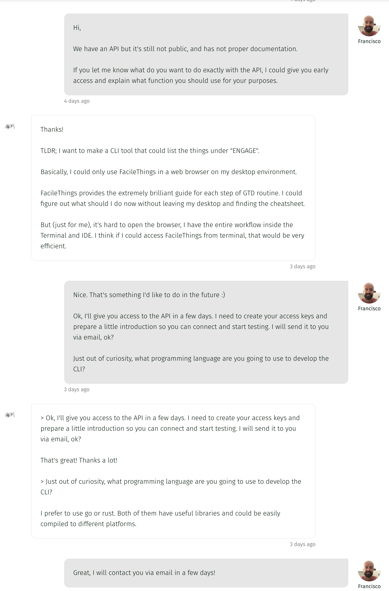Click the "3 days ago" timestamp under the go or rust reply
The width and height of the screenshot is (389, 591).
tap(302, 544)
